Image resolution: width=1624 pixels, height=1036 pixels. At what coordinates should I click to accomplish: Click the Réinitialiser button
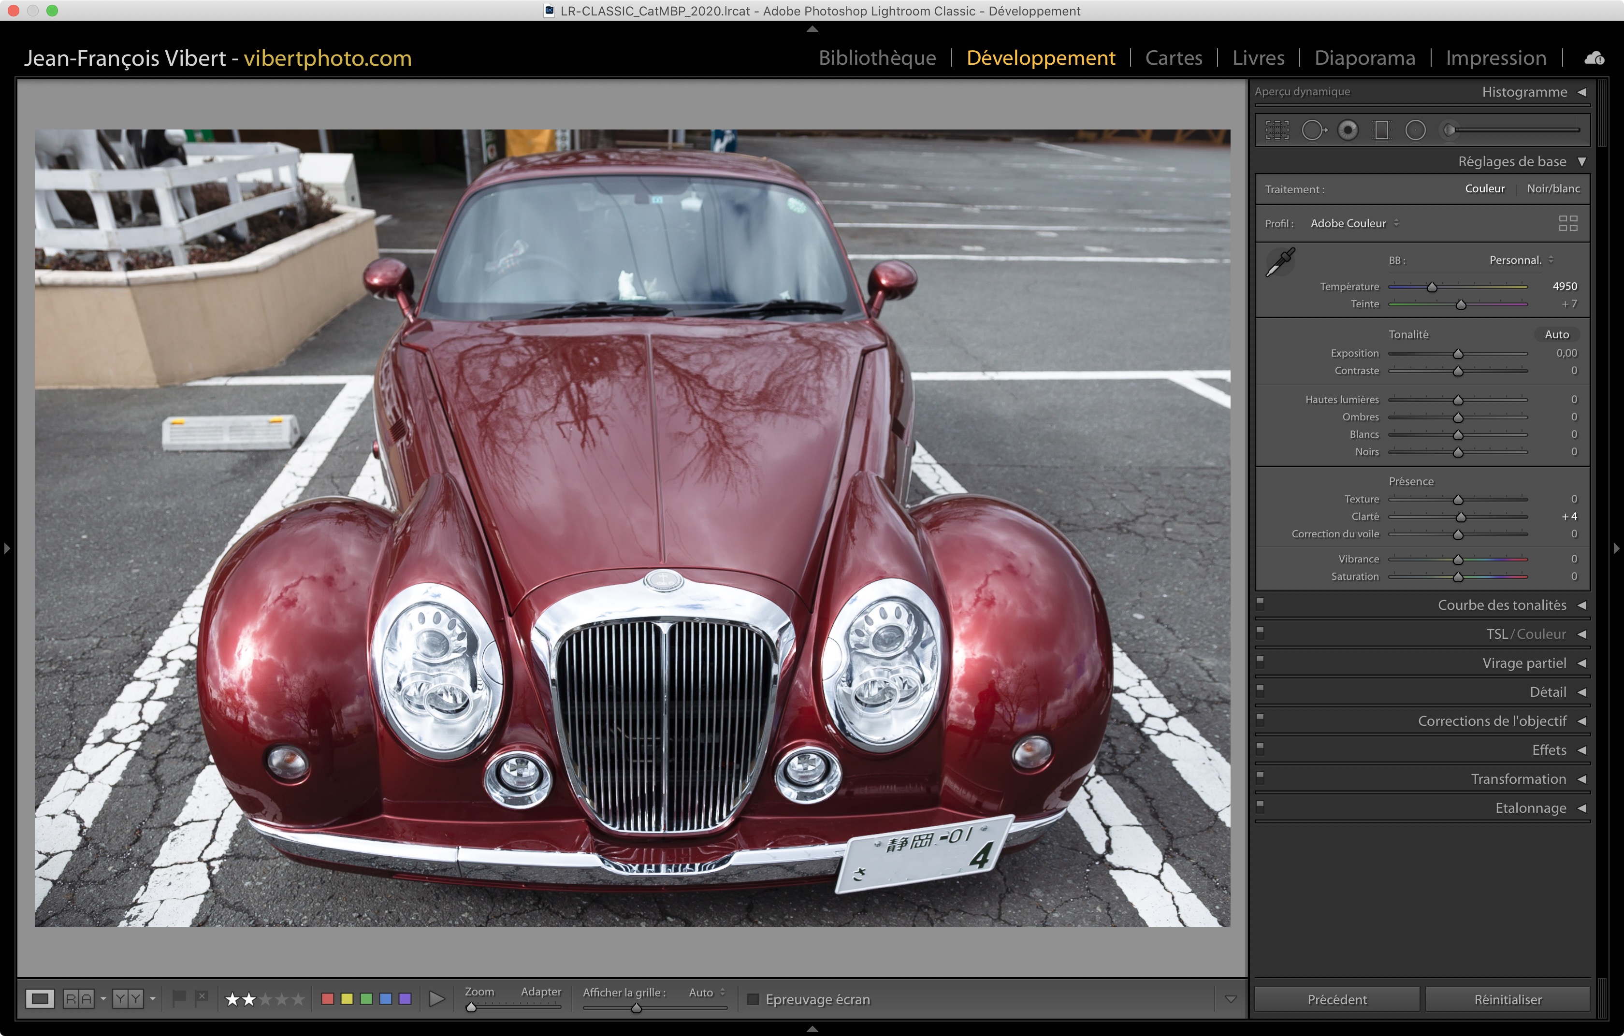pyautogui.click(x=1508, y=999)
